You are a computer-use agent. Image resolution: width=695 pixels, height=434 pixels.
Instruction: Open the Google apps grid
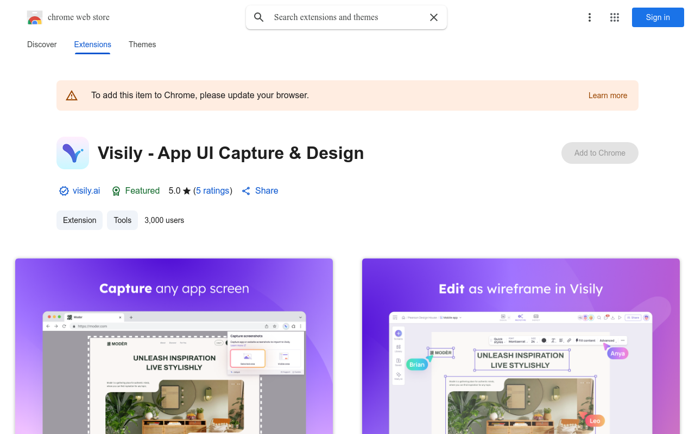[615, 17]
